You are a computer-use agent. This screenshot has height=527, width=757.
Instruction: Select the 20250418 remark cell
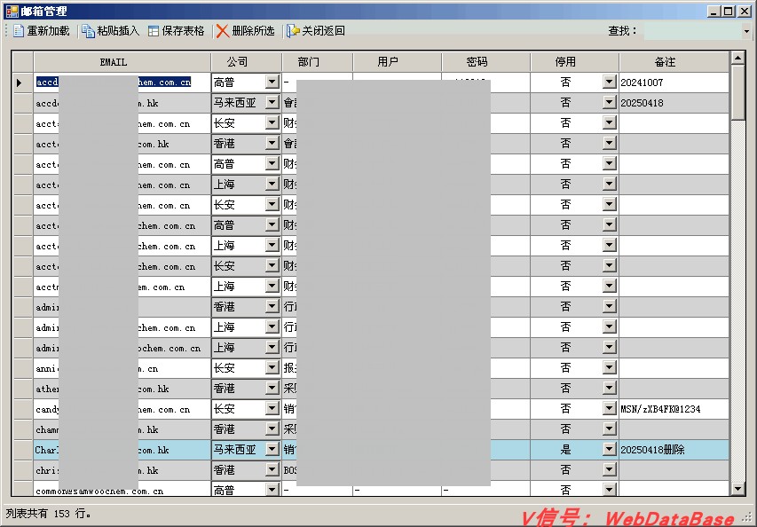tap(674, 103)
